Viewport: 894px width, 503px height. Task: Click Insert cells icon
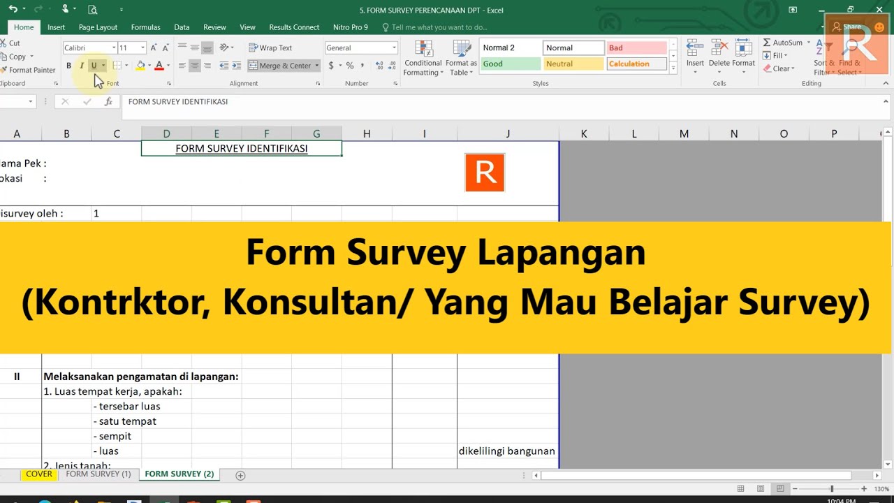tap(695, 48)
